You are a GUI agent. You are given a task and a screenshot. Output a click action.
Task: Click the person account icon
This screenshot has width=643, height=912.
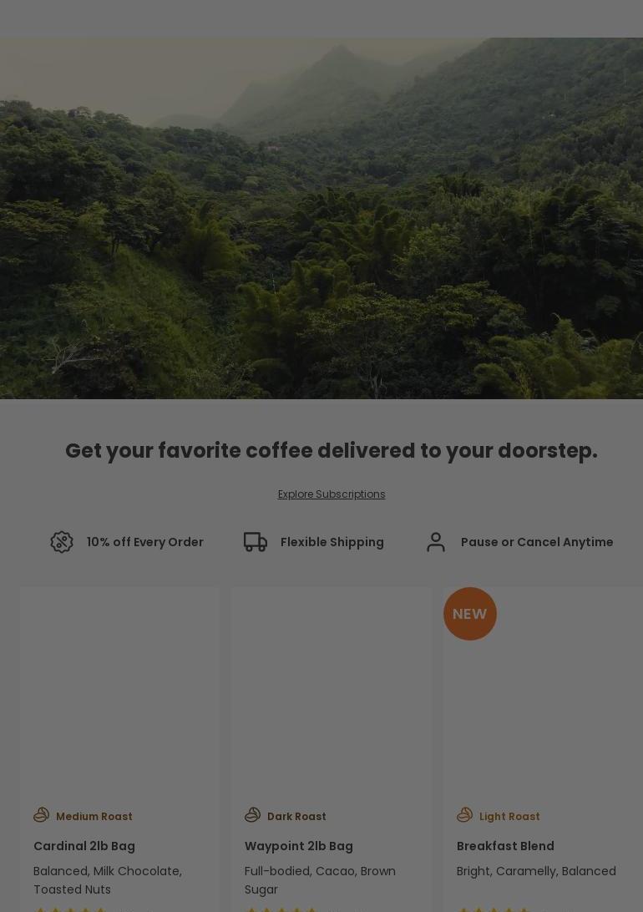pyautogui.click(x=435, y=542)
